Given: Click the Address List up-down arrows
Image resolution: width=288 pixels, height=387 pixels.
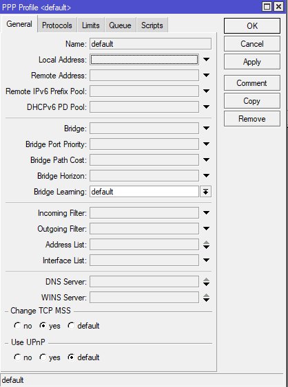Looking at the screenshot, I should point(206,245).
